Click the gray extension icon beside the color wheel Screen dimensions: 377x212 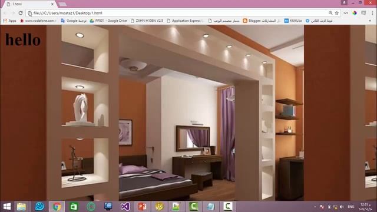[x=363, y=13]
